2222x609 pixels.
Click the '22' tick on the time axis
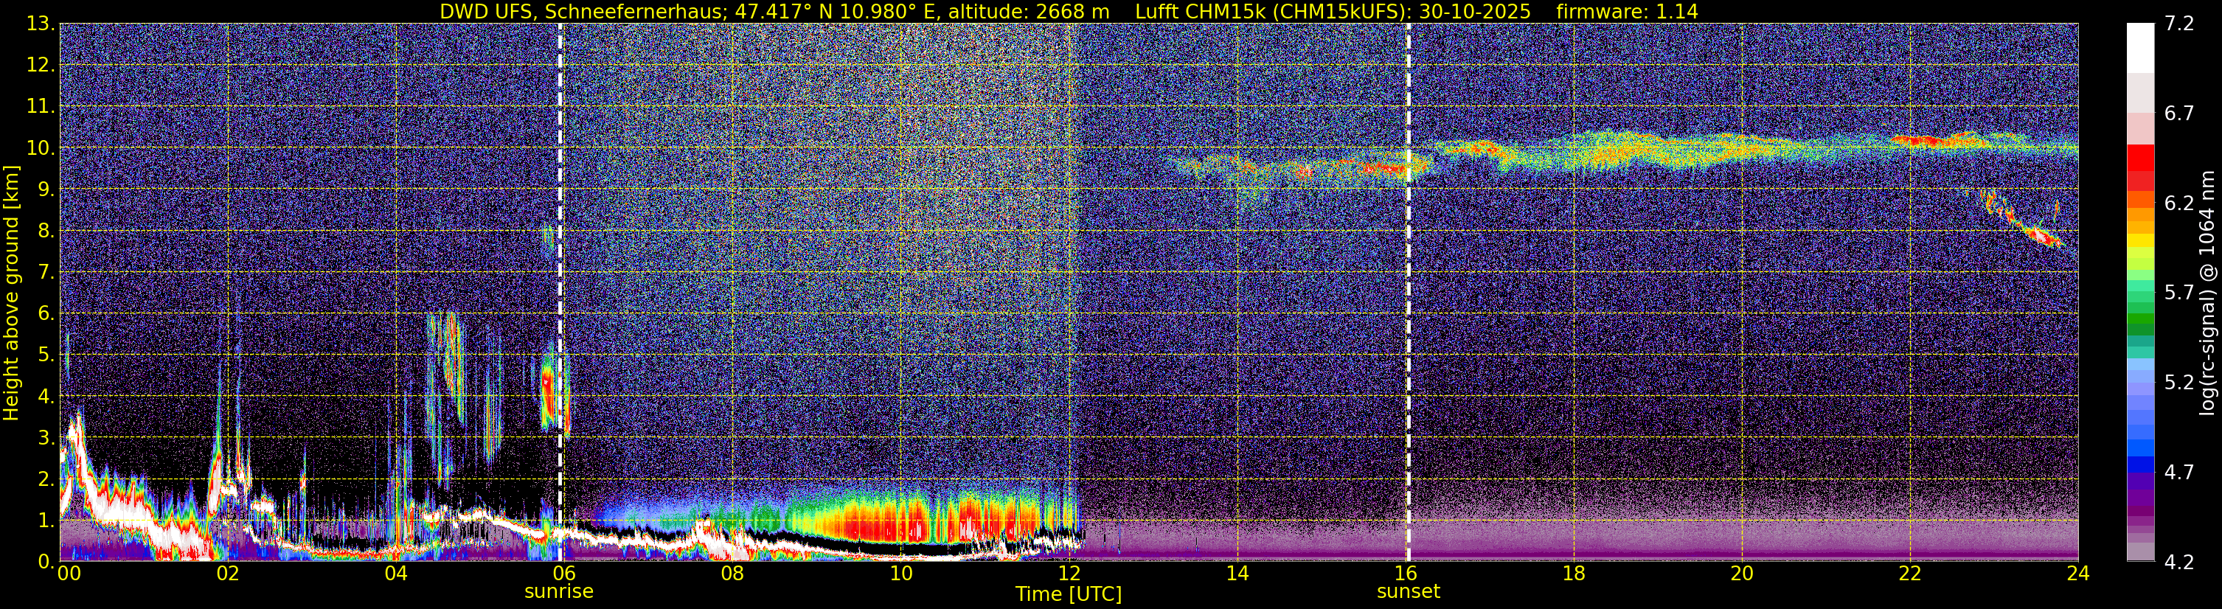(1910, 574)
